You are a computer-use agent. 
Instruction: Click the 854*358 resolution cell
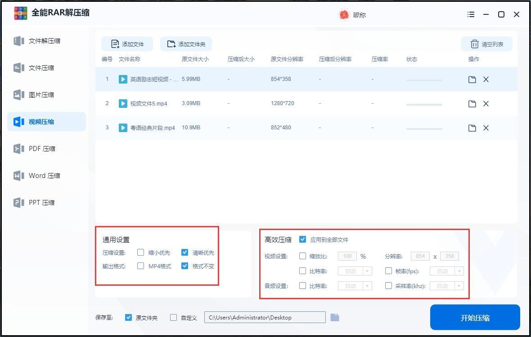tap(281, 79)
